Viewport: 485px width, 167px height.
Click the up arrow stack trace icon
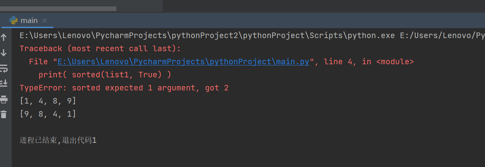coord(4,38)
